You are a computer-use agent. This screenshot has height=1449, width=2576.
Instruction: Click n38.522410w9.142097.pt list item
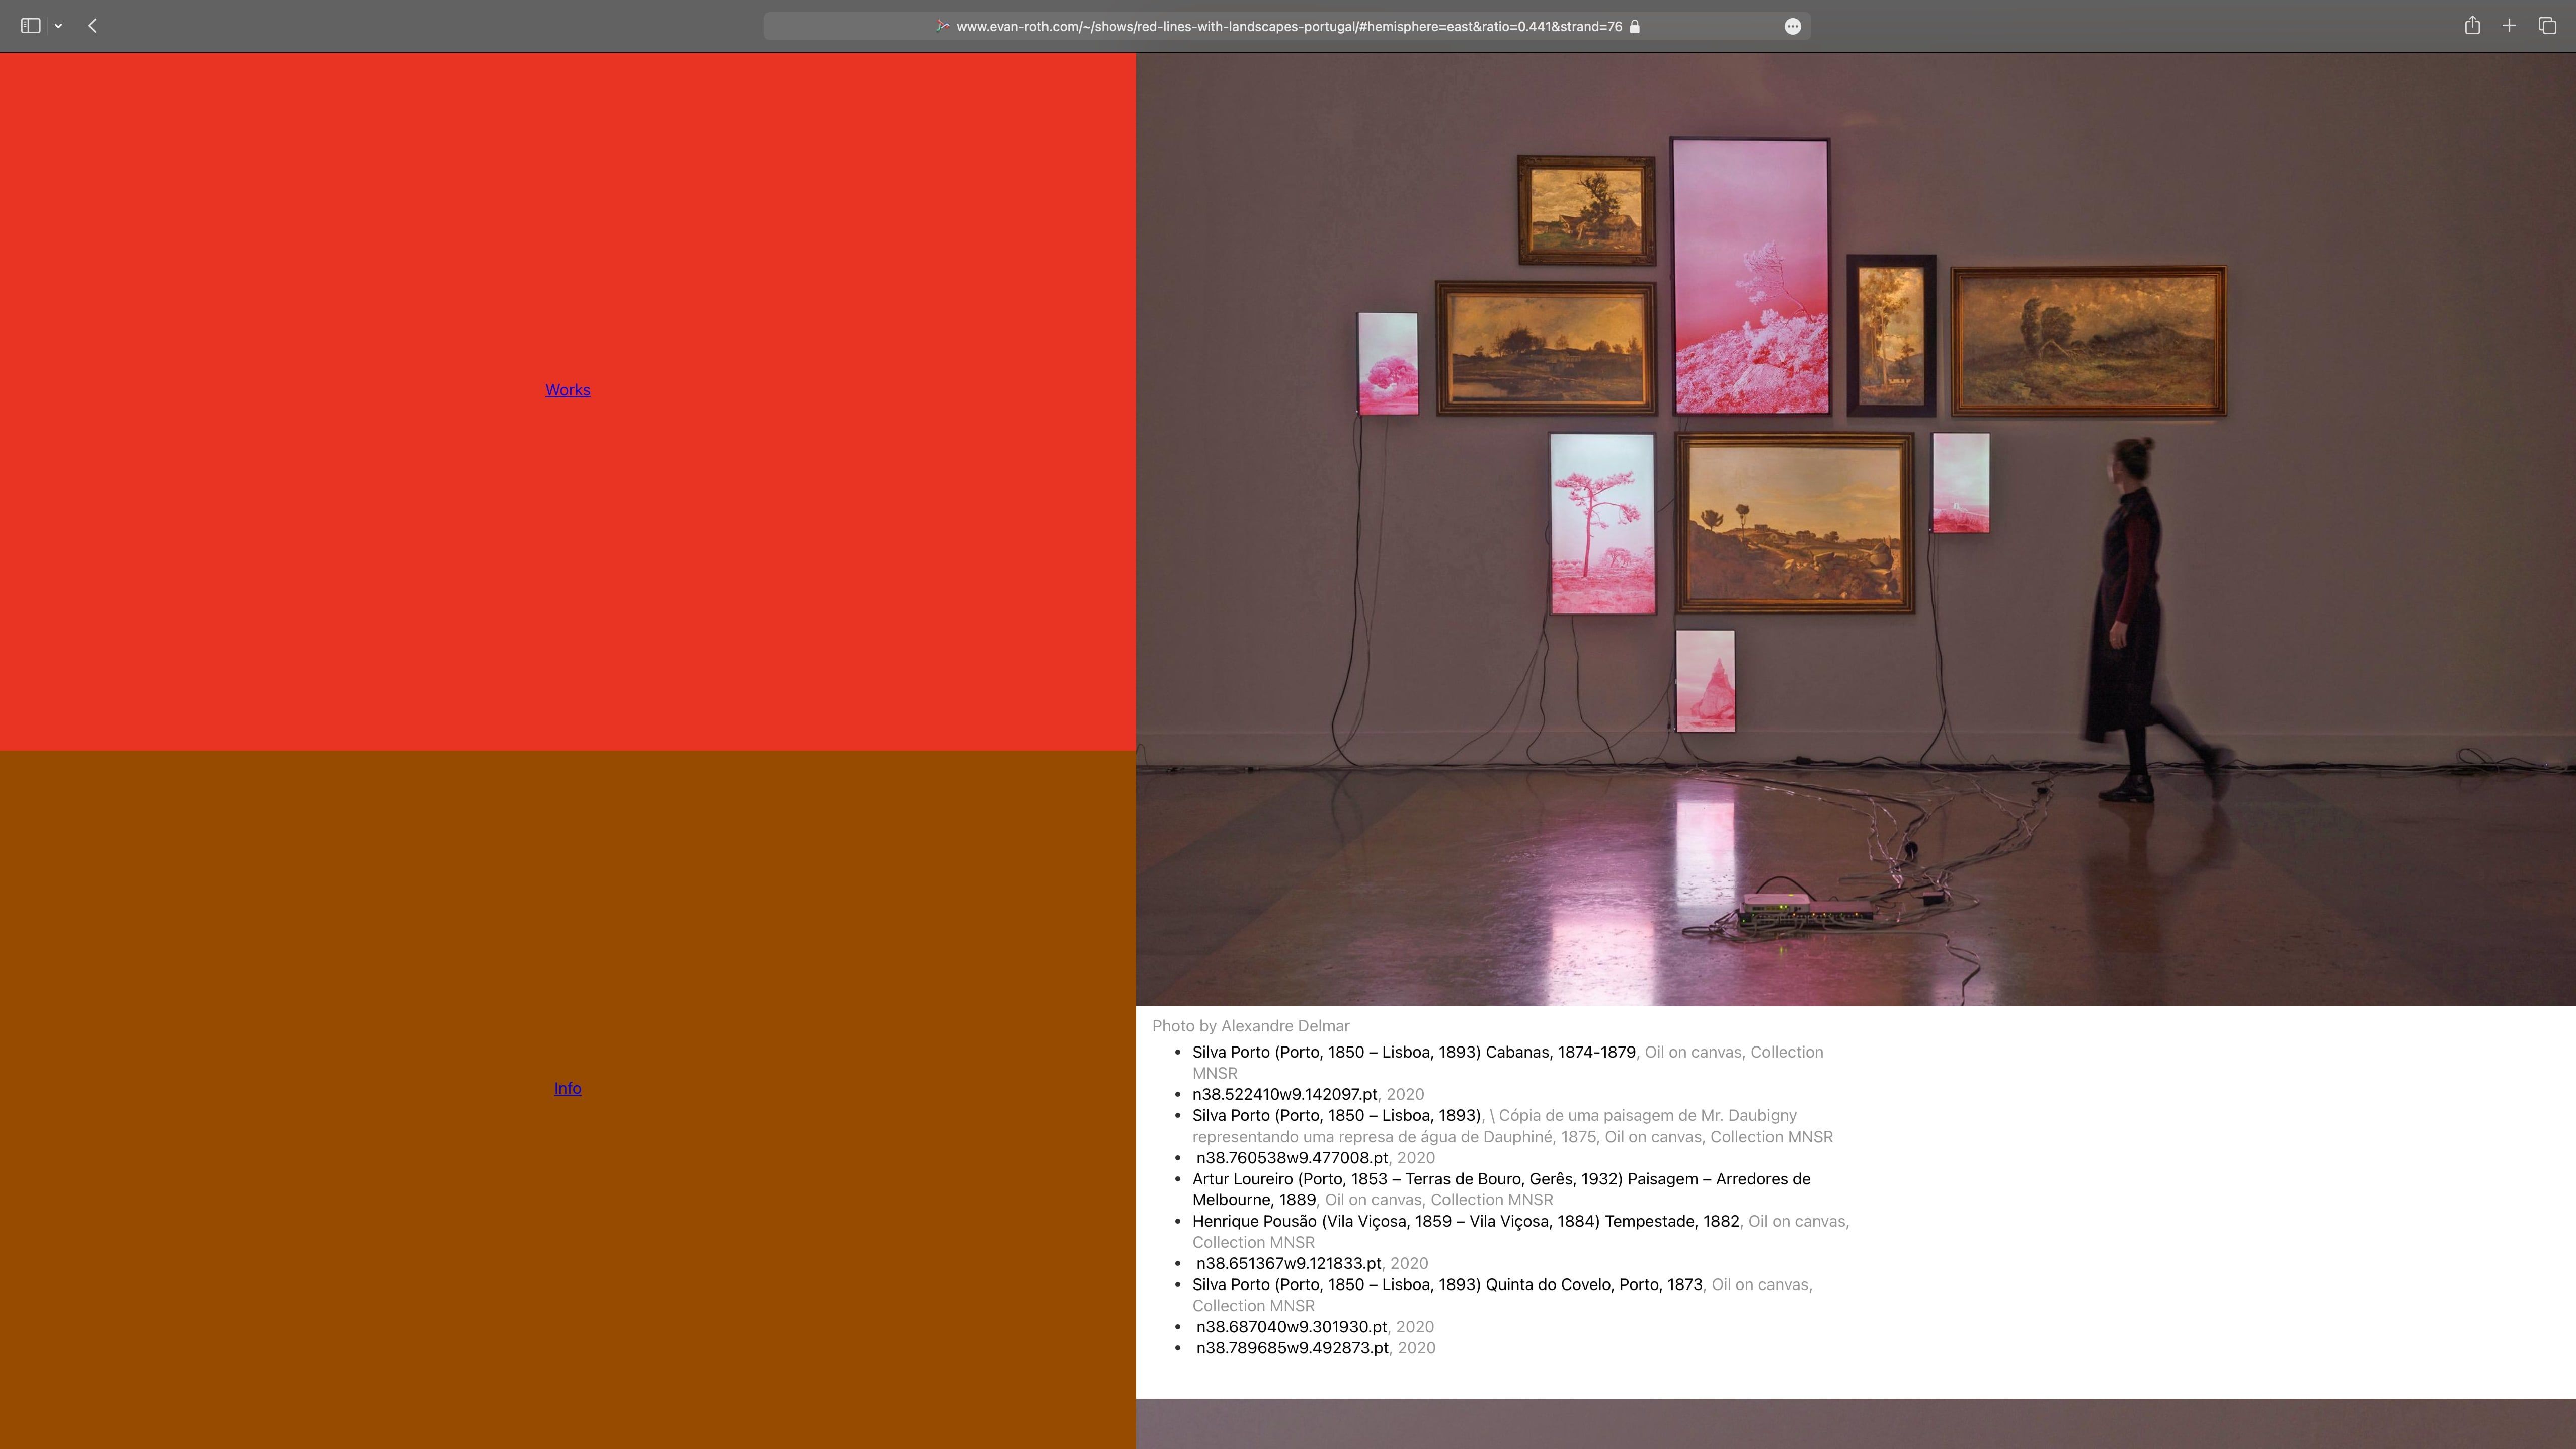[1284, 1094]
